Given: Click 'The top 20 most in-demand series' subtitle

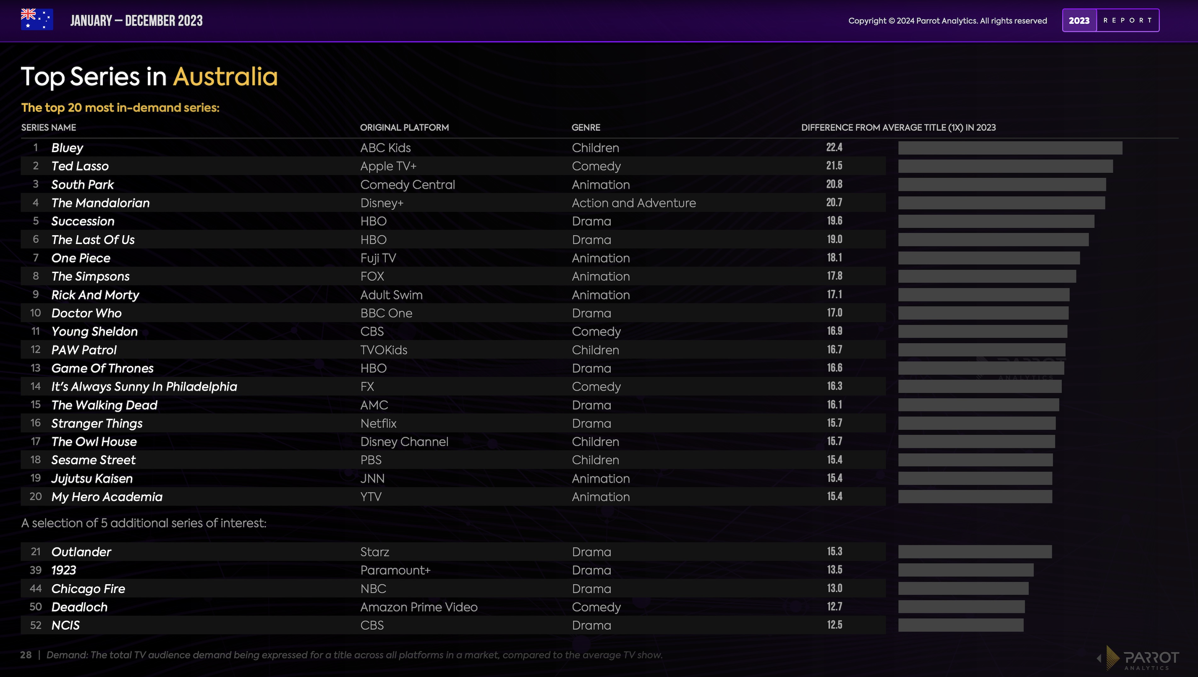Looking at the screenshot, I should click(x=120, y=108).
